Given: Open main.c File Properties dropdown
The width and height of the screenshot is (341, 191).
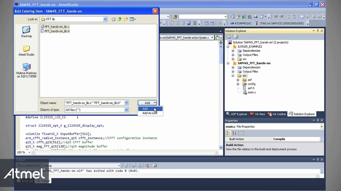Looking at the screenshot, I should 322,127.
